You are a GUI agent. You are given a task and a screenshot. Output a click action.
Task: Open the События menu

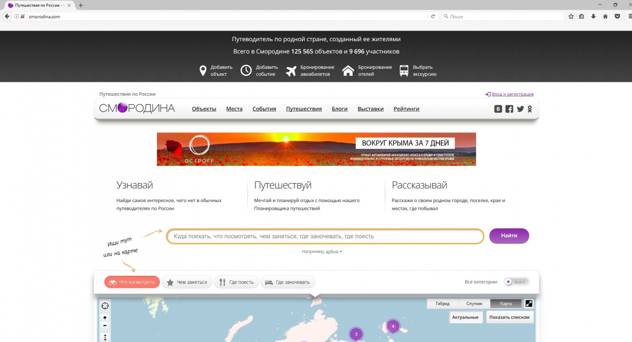pos(264,109)
